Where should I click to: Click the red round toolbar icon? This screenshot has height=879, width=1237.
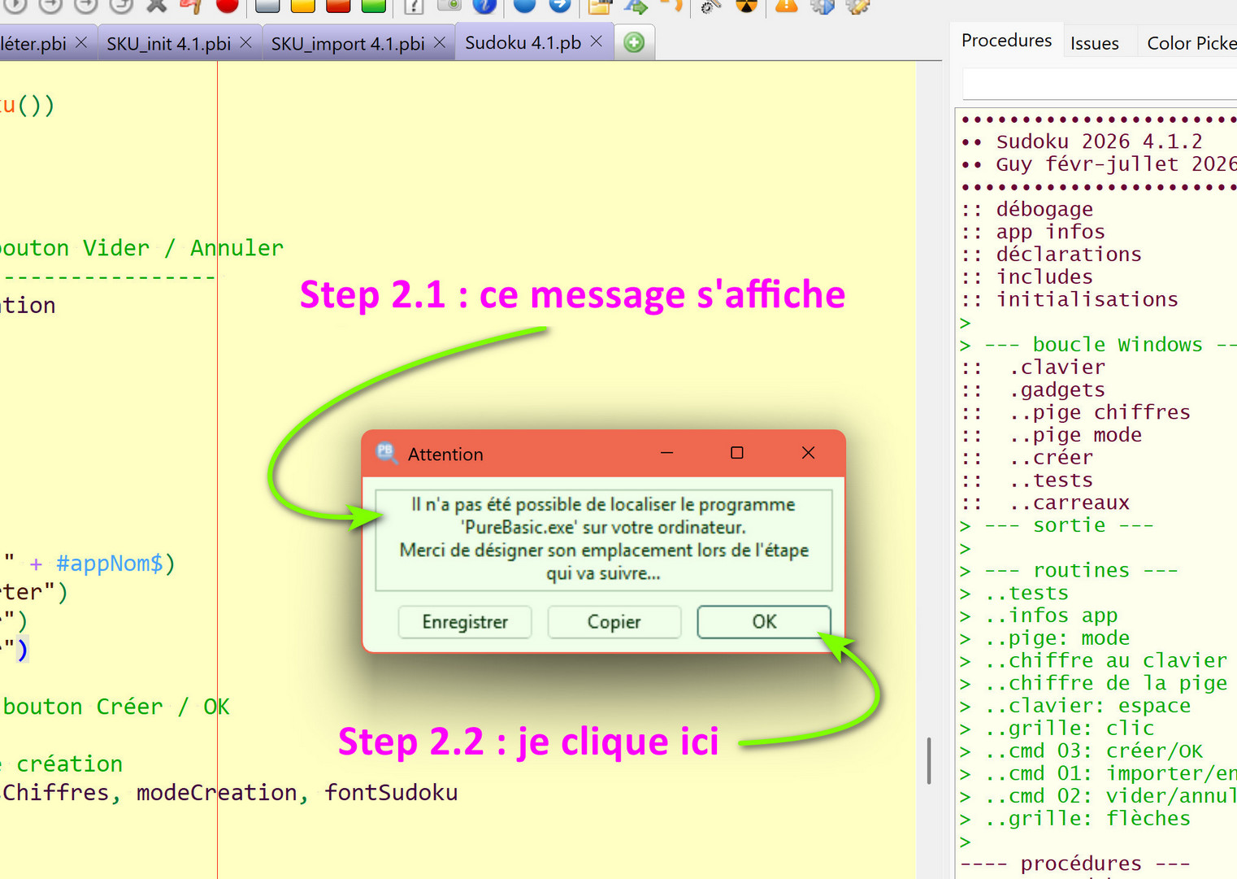228,6
